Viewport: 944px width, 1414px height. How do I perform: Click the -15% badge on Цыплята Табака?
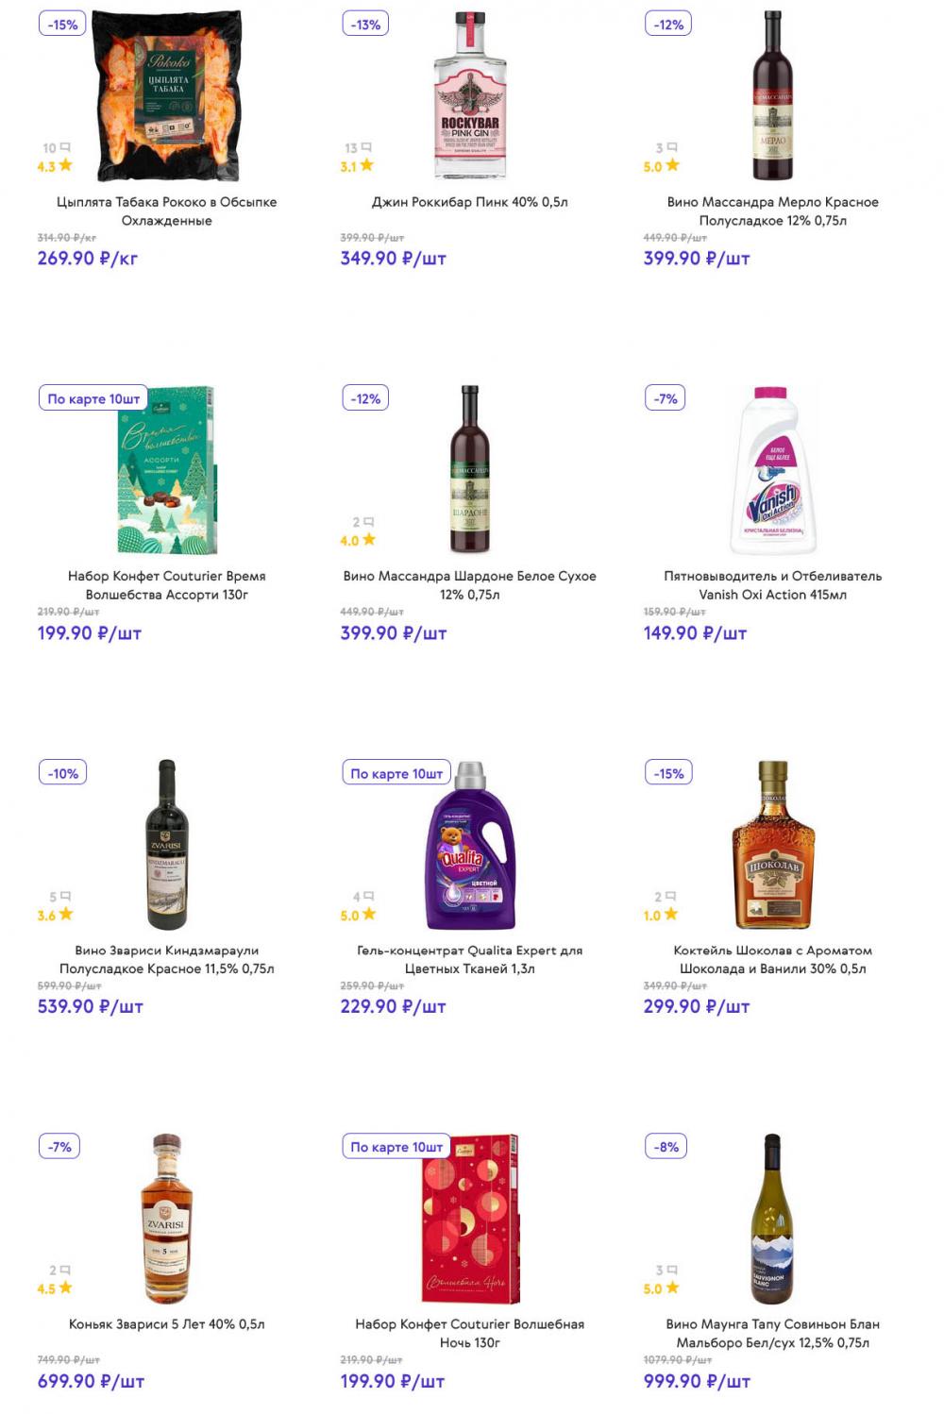[63, 25]
